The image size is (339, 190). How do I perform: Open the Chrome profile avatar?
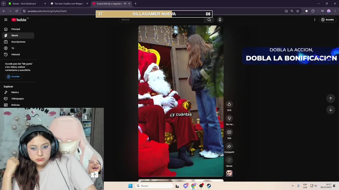329,11
